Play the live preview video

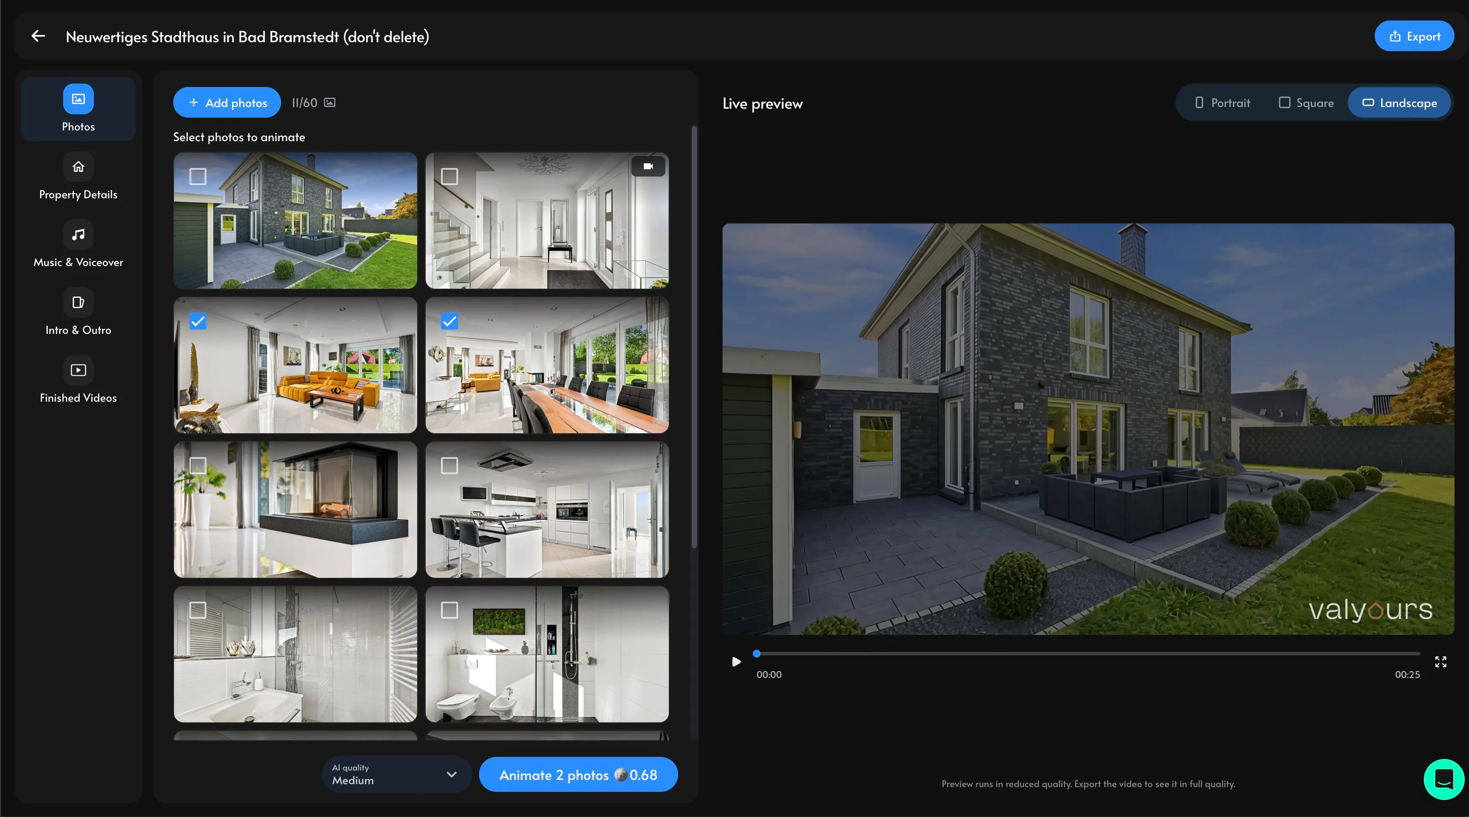tap(736, 661)
